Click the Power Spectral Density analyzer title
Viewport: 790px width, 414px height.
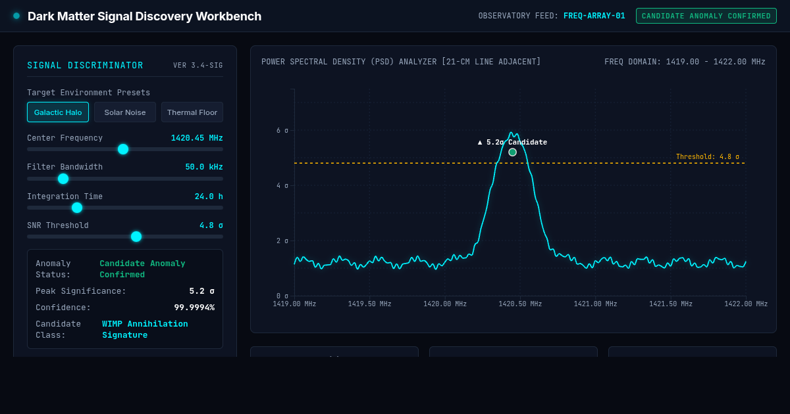(401, 62)
